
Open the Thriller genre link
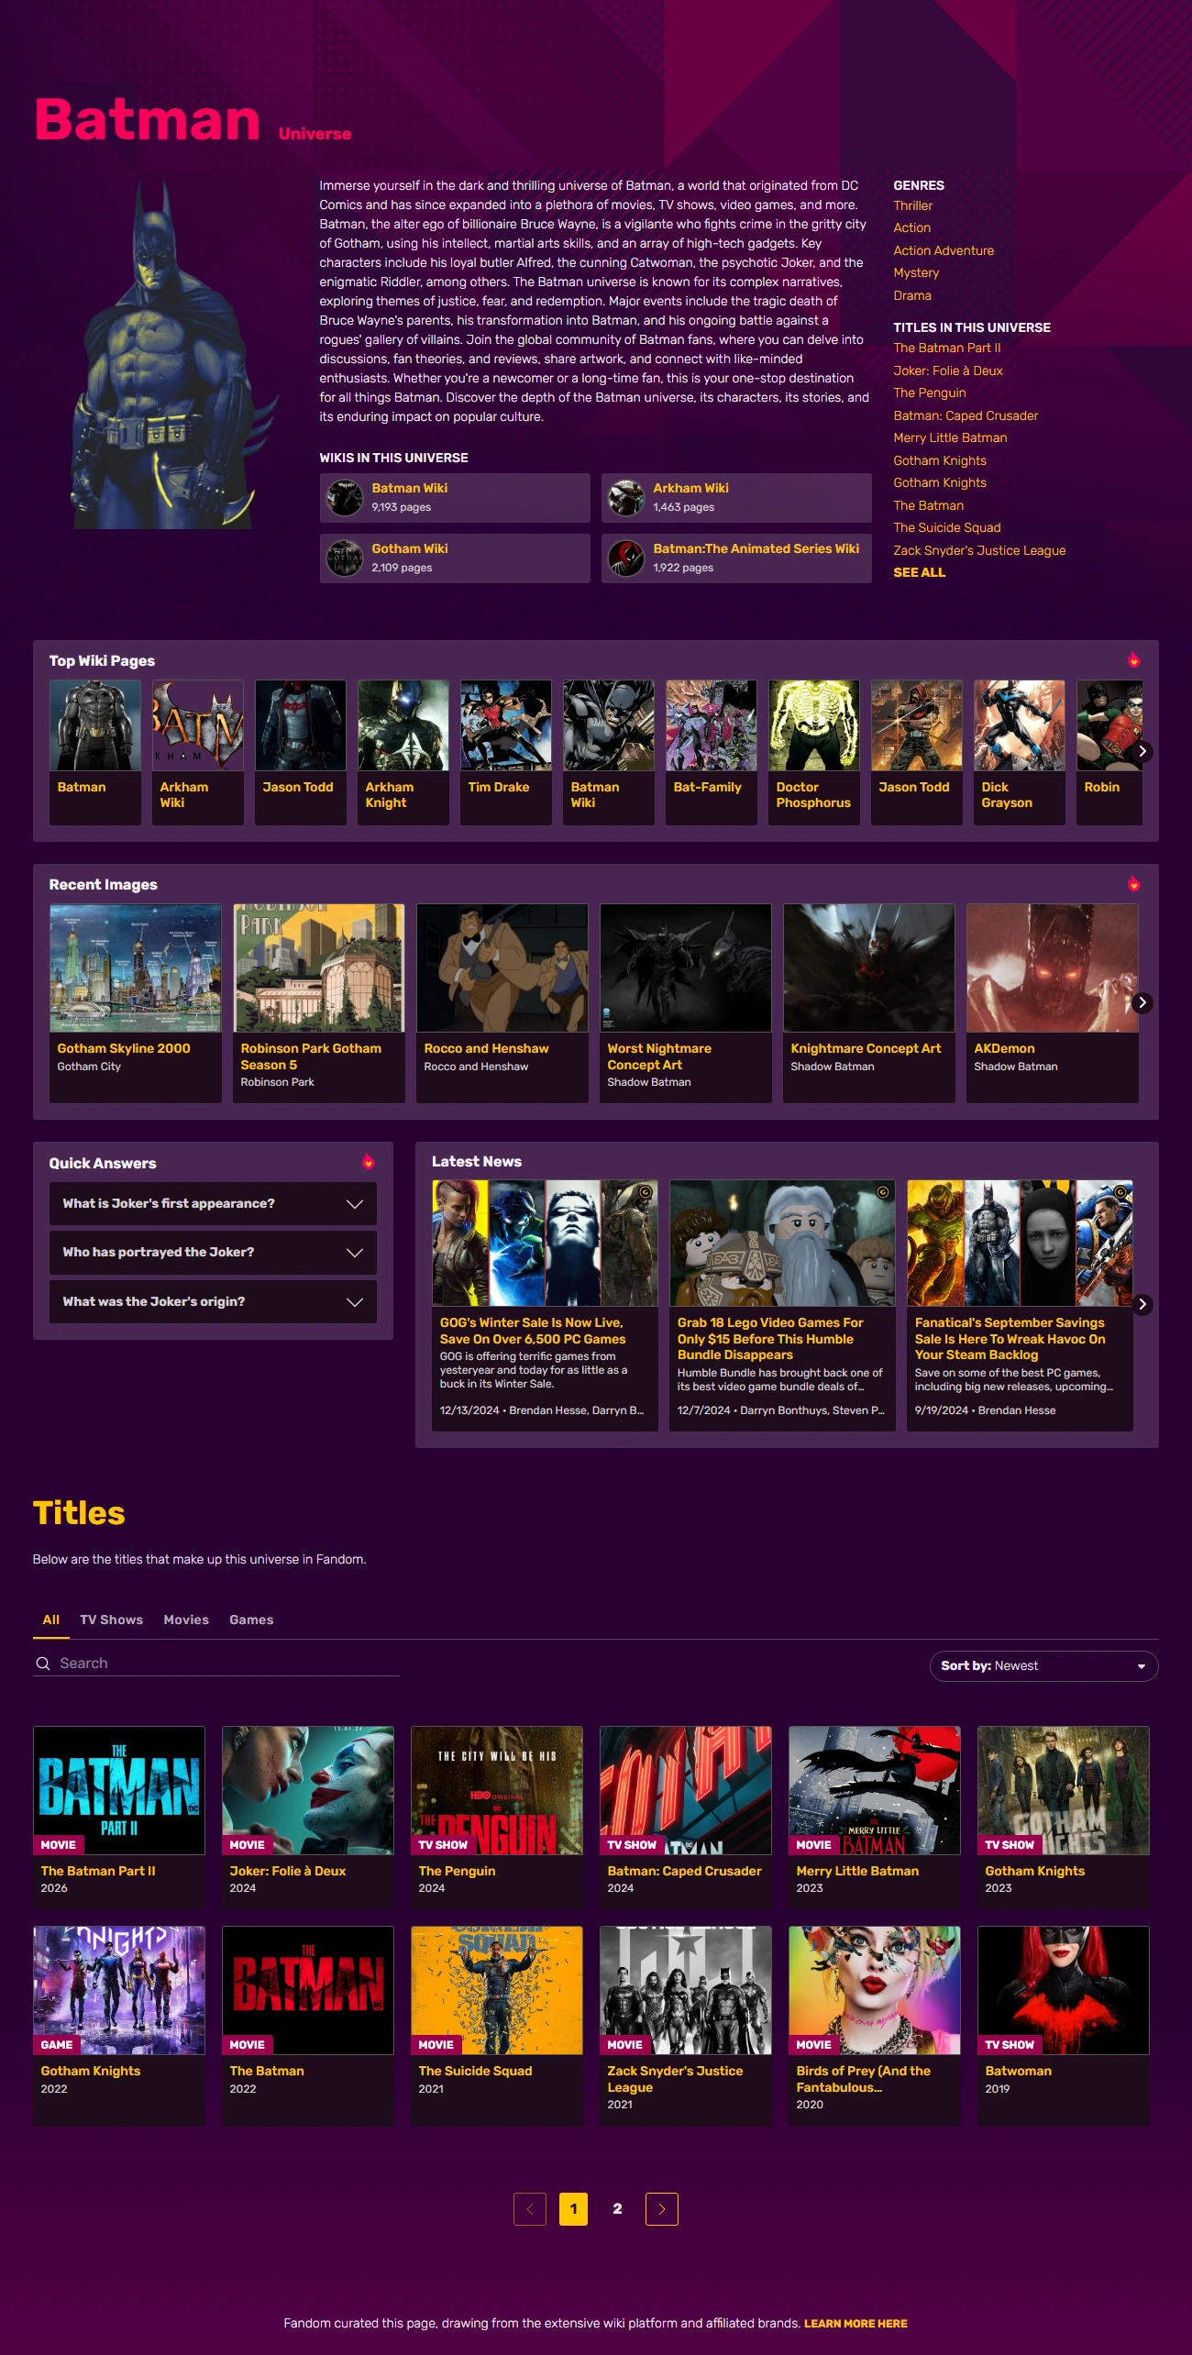(x=913, y=206)
